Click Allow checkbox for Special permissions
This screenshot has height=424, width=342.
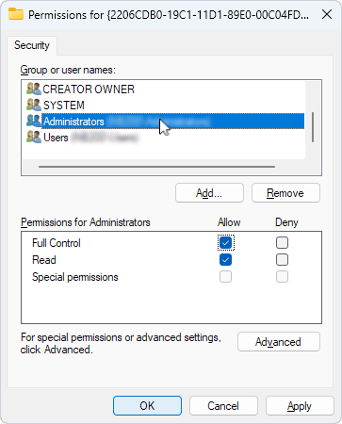tap(225, 277)
